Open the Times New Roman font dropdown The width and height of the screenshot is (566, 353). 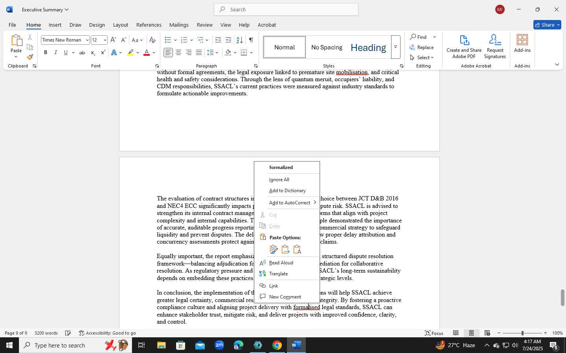pos(87,40)
